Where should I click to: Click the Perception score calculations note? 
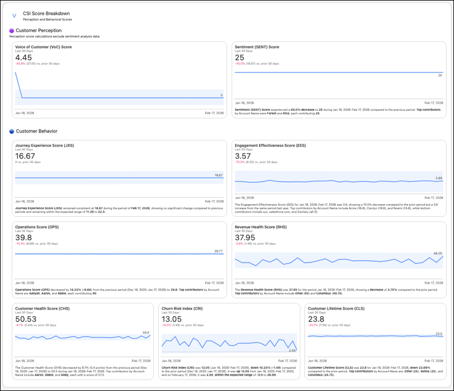(x=54, y=37)
